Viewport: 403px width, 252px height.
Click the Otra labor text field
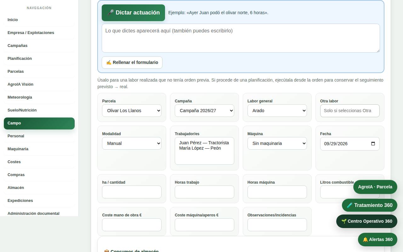coord(350,111)
